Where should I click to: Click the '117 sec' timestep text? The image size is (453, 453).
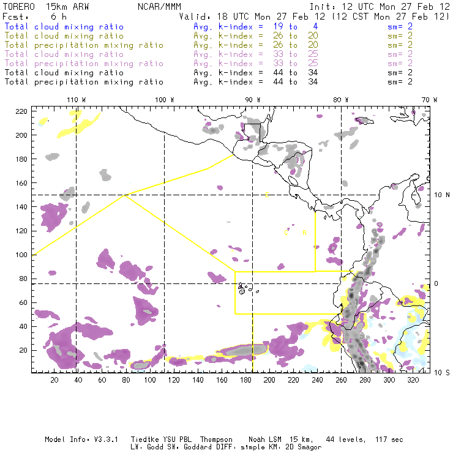389,440
